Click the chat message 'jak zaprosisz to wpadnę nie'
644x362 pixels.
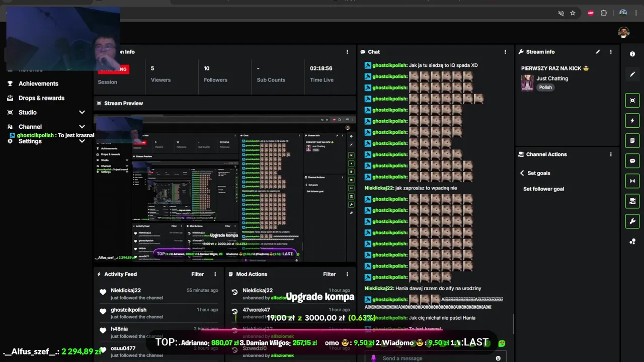click(x=426, y=188)
